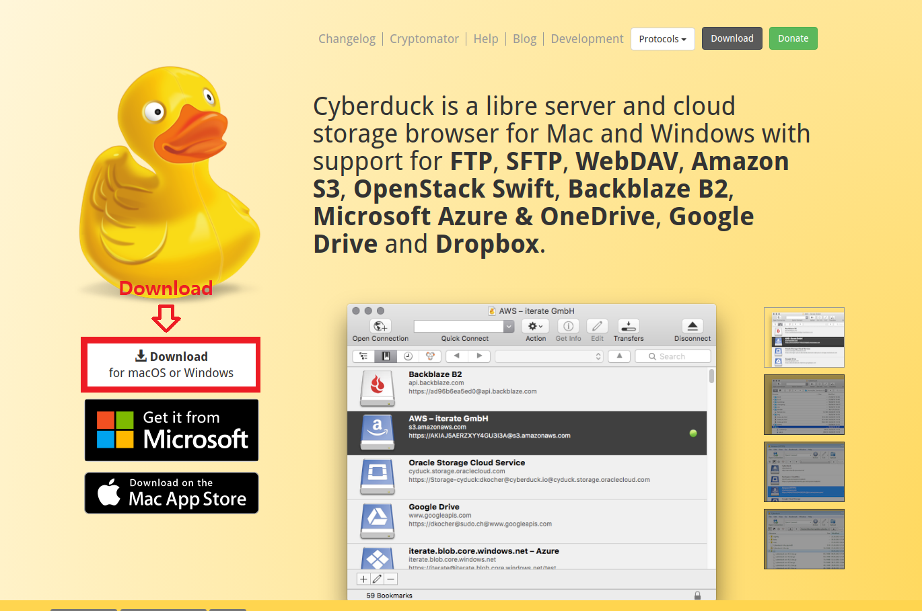Click the edit bookmark pencil button
The height and width of the screenshot is (611, 922).
[x=377, y=579]
